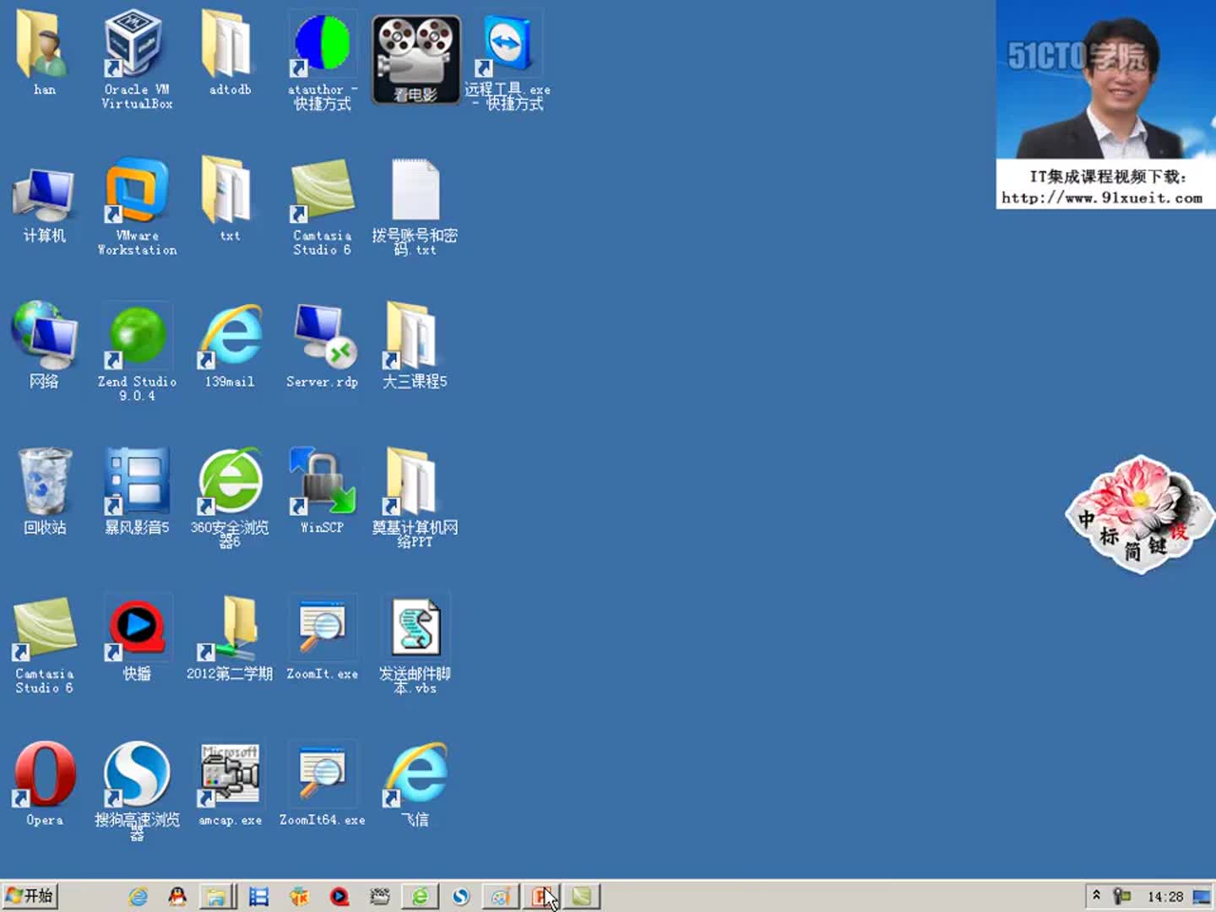Viewport: 1216px width, 912px height.
Task: Open the 搜狗高速浏览器 shortcut
Action: click(x=137, y=790)
